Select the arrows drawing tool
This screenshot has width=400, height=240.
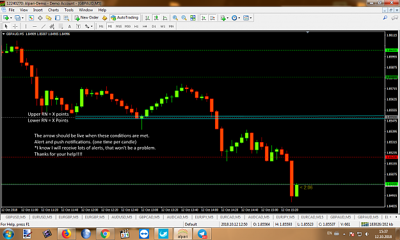click(87, 26)
